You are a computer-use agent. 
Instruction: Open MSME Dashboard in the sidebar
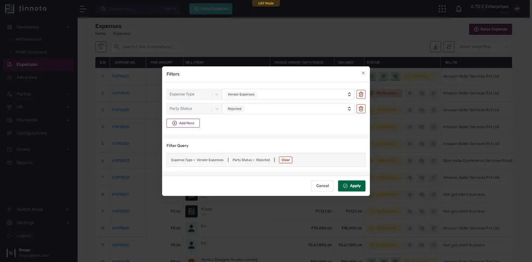[31, 52]
